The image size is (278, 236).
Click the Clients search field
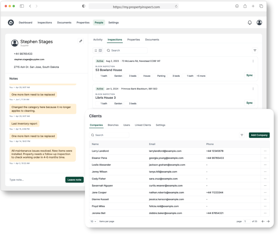point(109,135)
